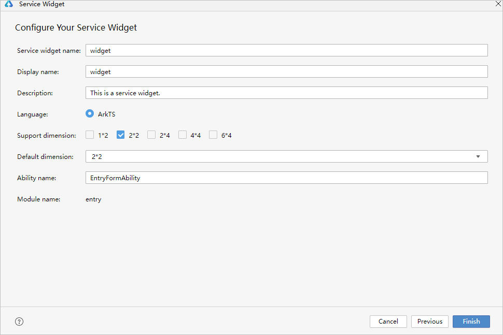Click into the Display name field
The image size is (503, 335).
pyautogui.click(x=286, y=72)
